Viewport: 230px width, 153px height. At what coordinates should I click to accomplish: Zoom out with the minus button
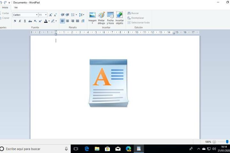[x=214, y=142]
